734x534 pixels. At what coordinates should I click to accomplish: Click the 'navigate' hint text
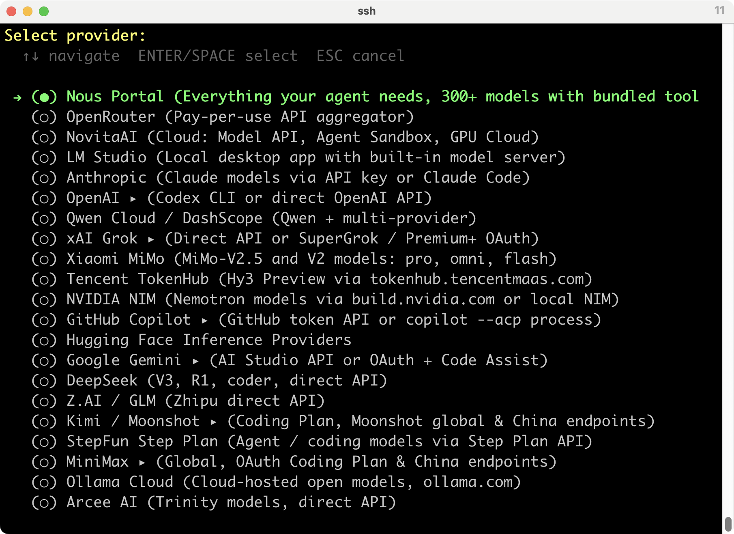[84, 56]
